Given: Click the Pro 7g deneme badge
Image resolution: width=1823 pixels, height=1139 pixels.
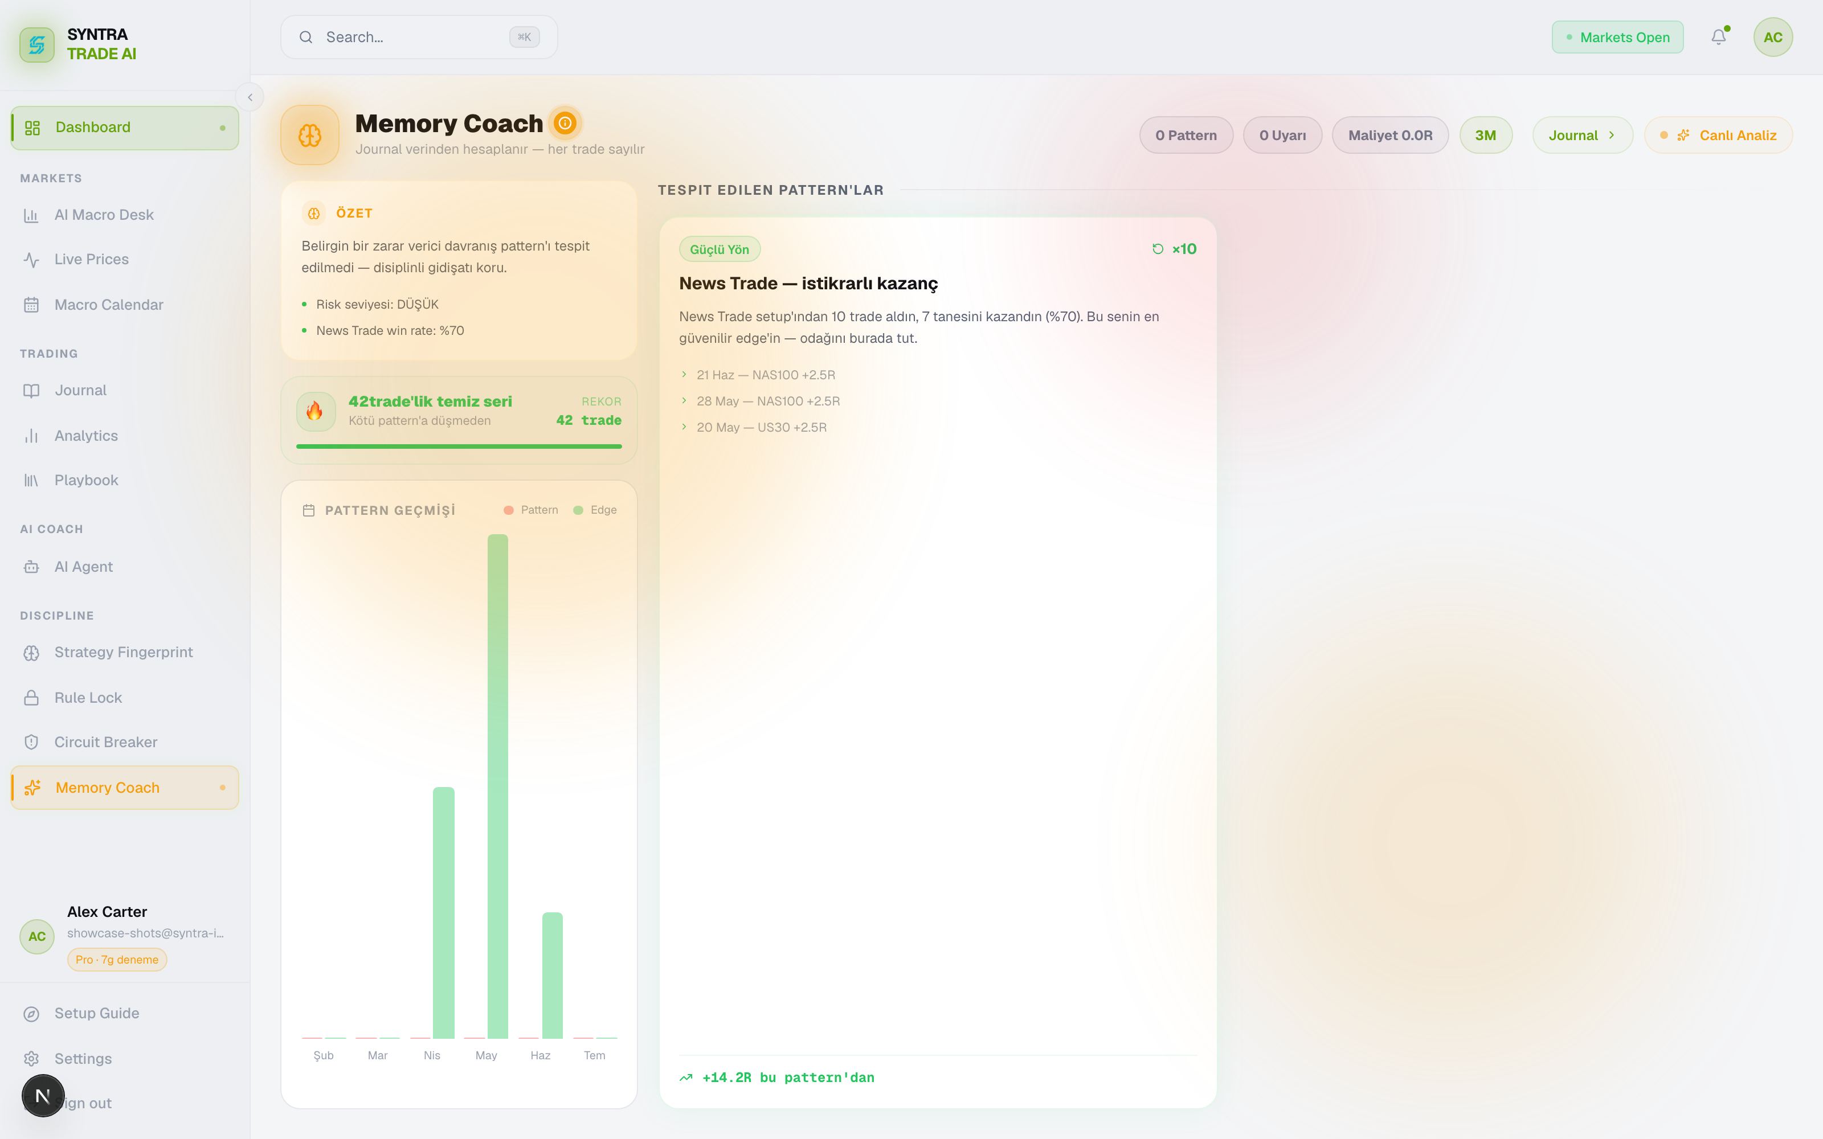Looking at the screenshot, I should pyautogui.click(x=117, y=960).
